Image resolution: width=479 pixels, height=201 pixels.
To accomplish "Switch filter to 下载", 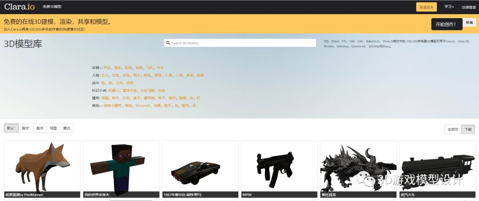I will pos(468,129).
